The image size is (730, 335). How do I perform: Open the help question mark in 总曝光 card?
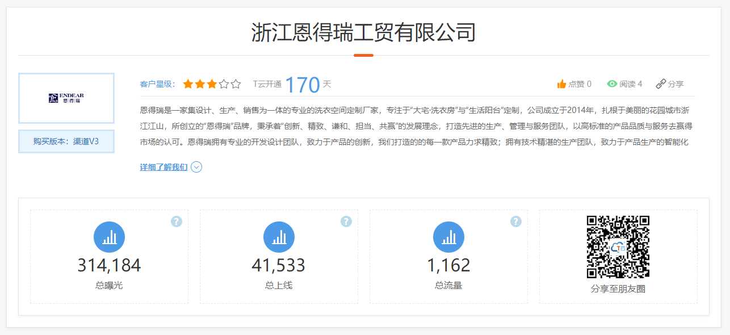[x=177, y=221]
